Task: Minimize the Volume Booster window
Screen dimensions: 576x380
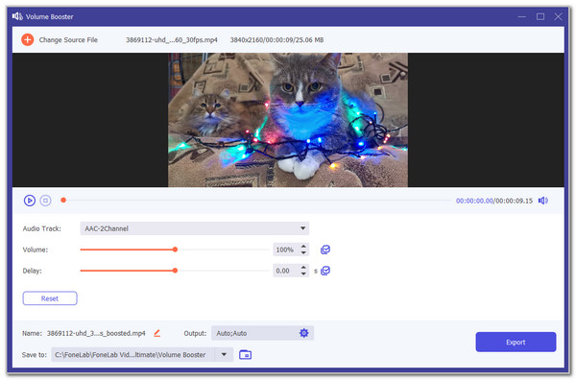Action: (521, 16)
